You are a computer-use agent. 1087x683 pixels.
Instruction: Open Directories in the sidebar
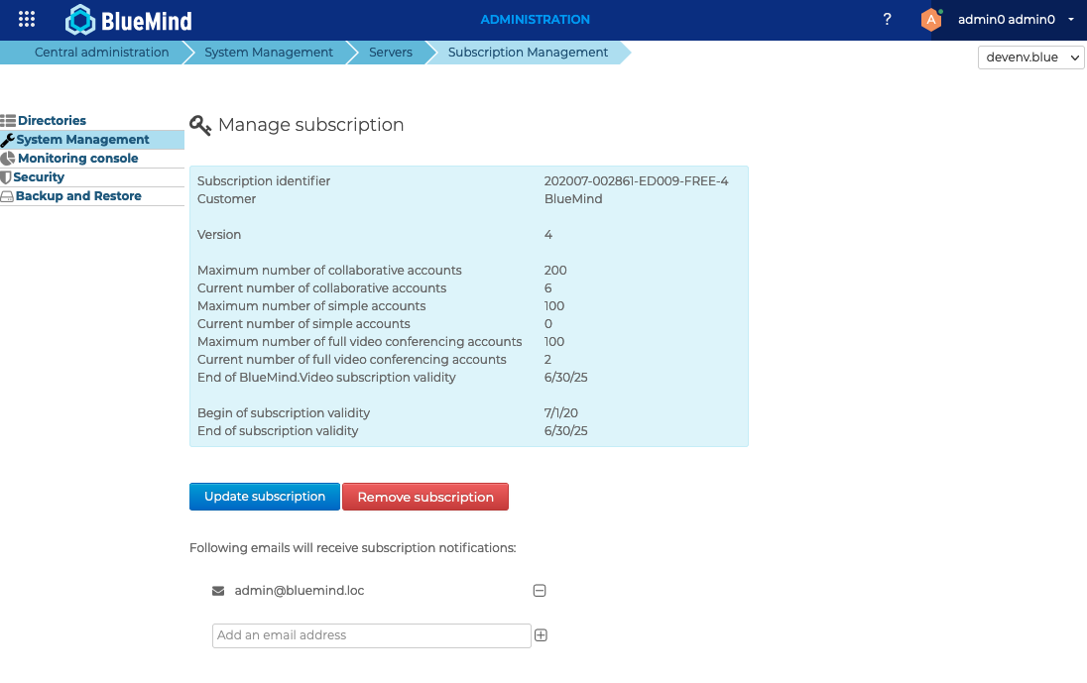(x=52, y=121)
